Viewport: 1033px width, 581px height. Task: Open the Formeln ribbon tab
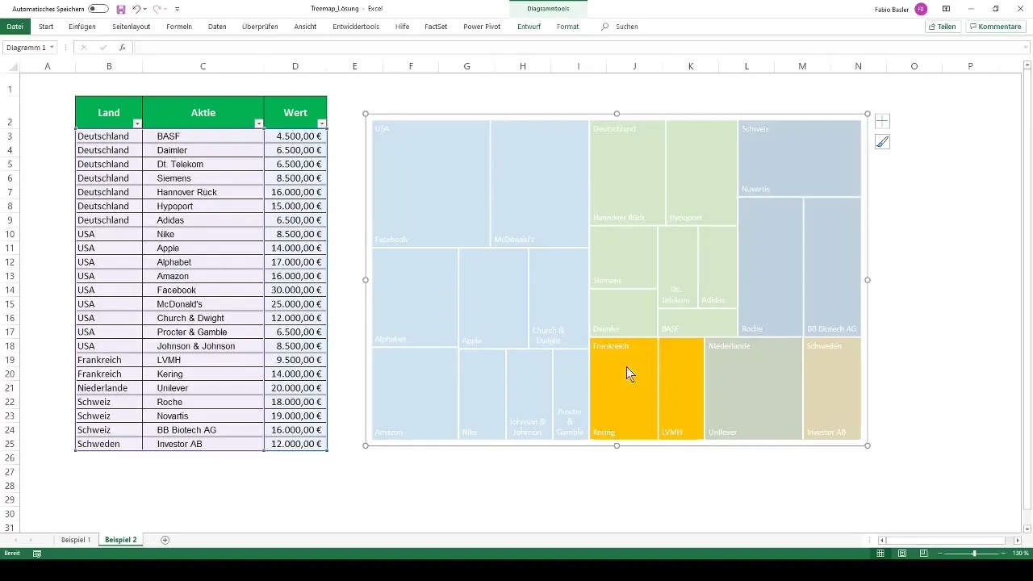179,27
